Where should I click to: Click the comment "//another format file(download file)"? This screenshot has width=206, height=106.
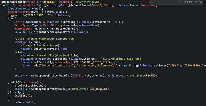tap(49, 55)
